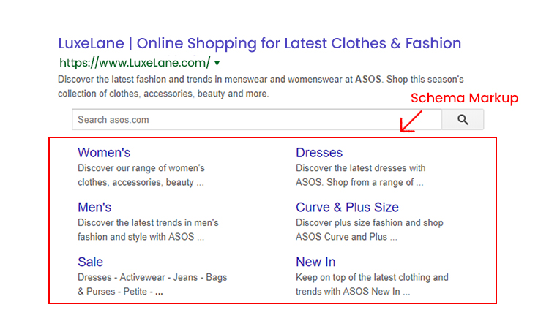Open the New In sitelink
This screenshot has height=329, width=549.
[x=315, y=262]
